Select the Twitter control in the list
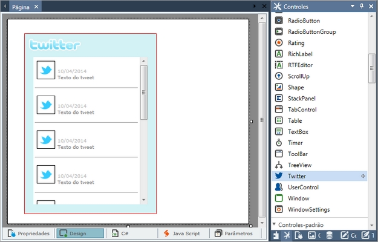 pyautogui.click(x=296, y=176)
